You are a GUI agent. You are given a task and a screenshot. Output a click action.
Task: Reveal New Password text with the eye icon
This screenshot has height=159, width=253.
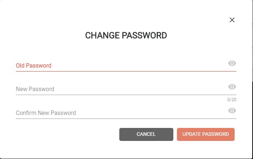[232, 87]
